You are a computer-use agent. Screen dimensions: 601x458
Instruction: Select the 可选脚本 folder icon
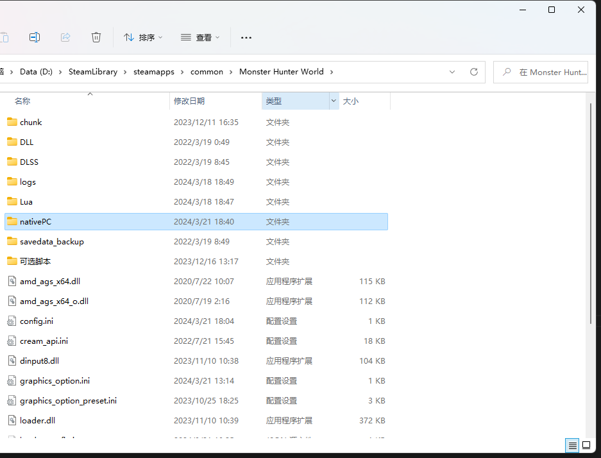[12, 261]
